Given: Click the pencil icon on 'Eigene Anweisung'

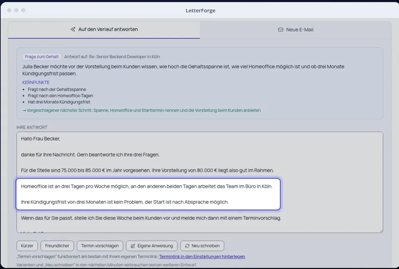Looking at the screenshot, I should tap(133, 246).
